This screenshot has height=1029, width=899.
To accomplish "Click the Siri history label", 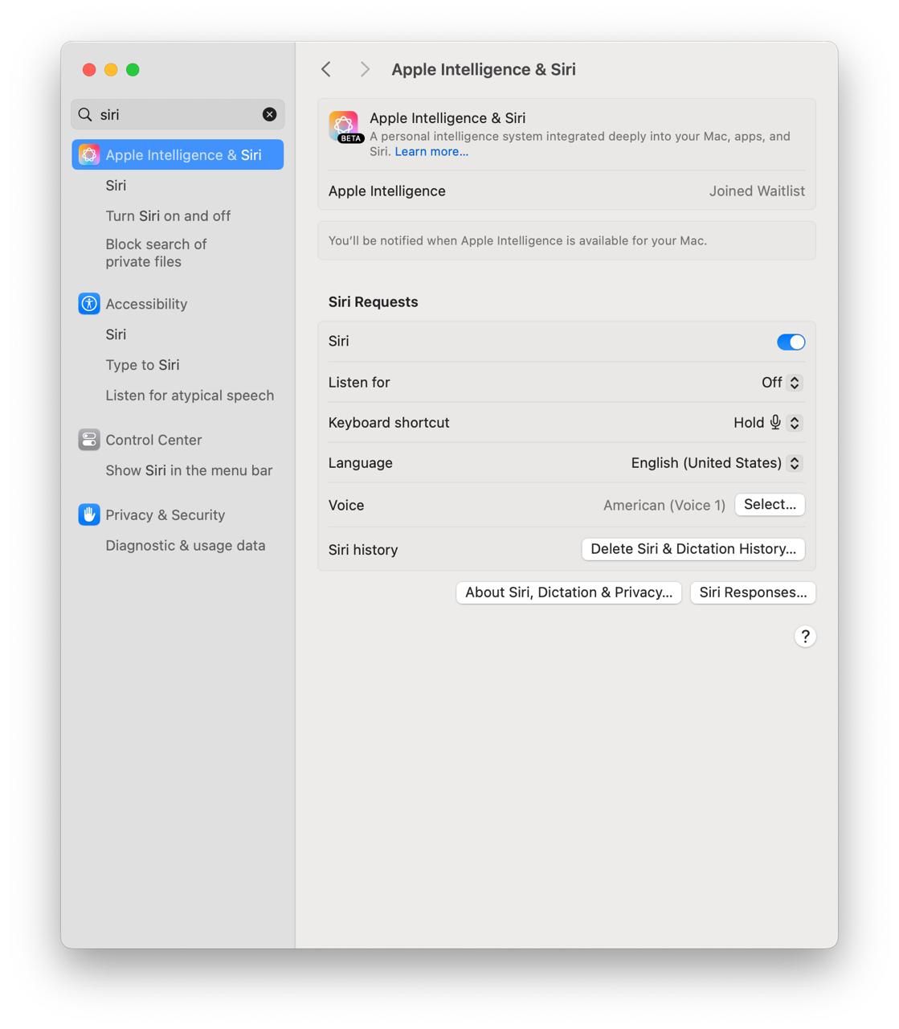I will click(x=363, y=550).
